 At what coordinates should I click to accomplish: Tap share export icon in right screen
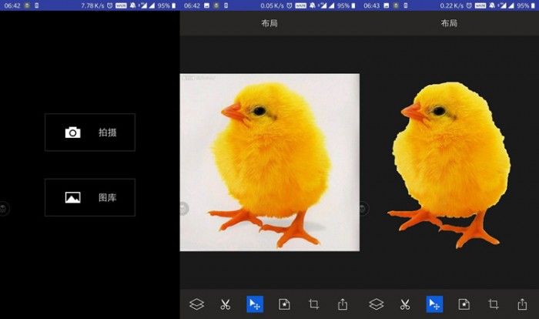tap(523, 304)
